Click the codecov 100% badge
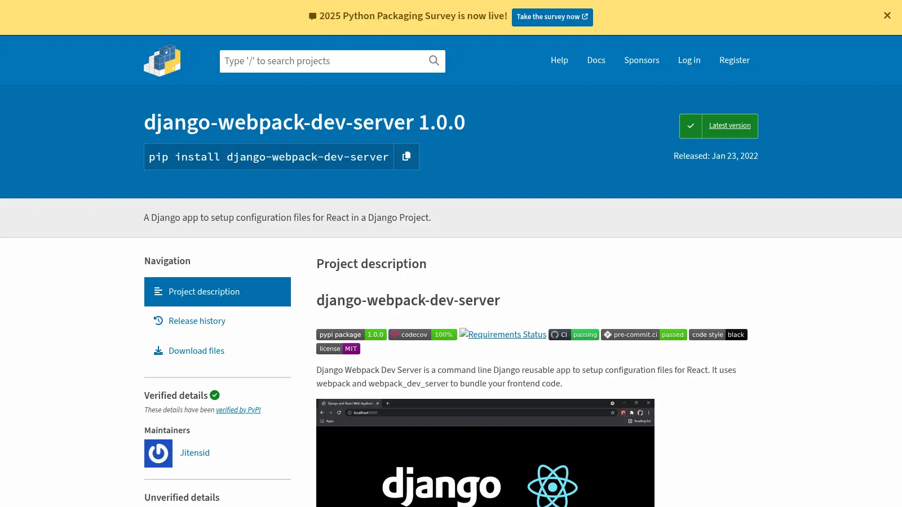The width and height of the screenshot is (902, 507). (x=423, y=335)
